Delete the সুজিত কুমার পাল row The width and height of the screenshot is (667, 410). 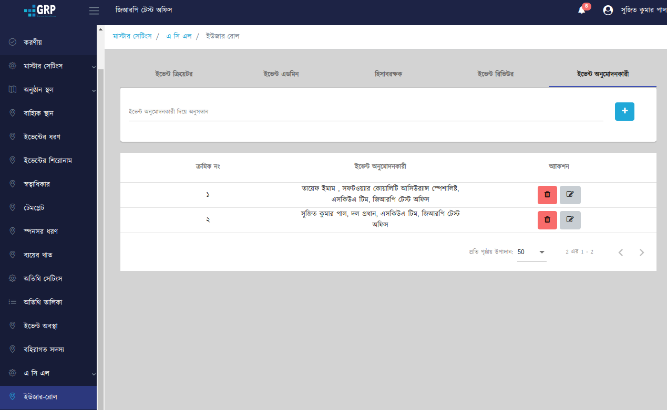click(547, 220)
